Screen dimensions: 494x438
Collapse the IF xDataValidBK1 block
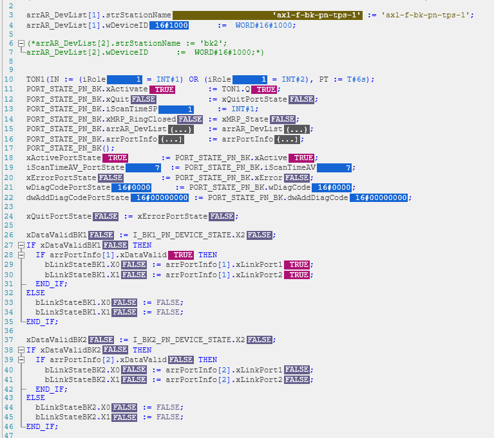click(x=21, y=245)
